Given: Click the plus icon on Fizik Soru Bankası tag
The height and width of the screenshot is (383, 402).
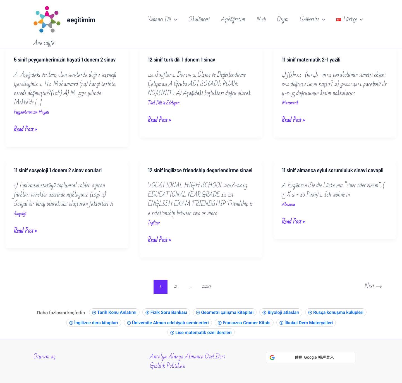Looking at the screenshot, I should [147, 312].
